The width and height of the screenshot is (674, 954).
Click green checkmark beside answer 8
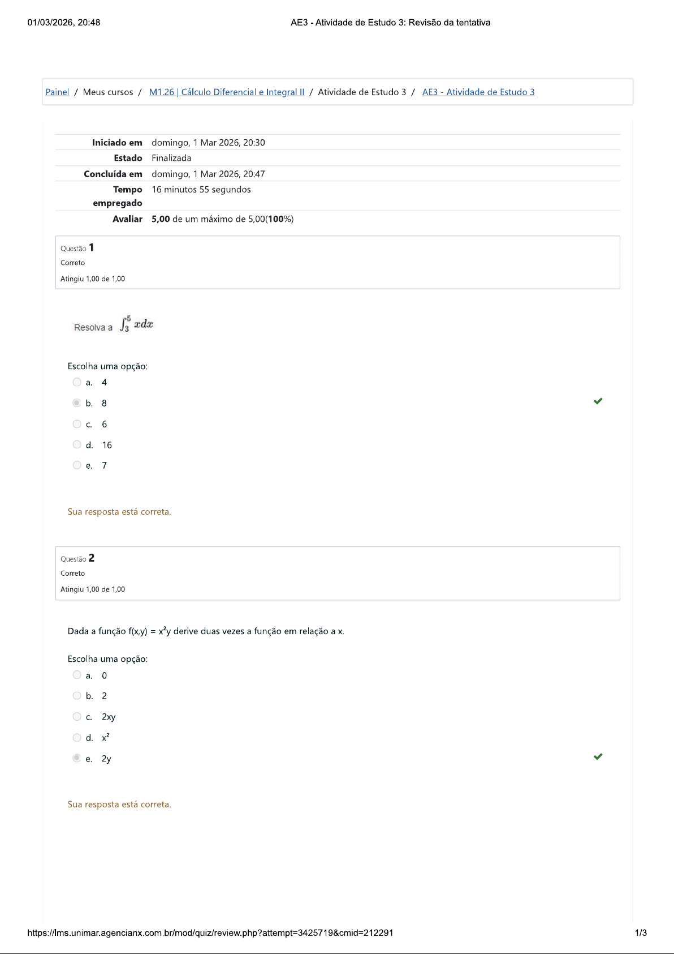(x=598, y=401)
